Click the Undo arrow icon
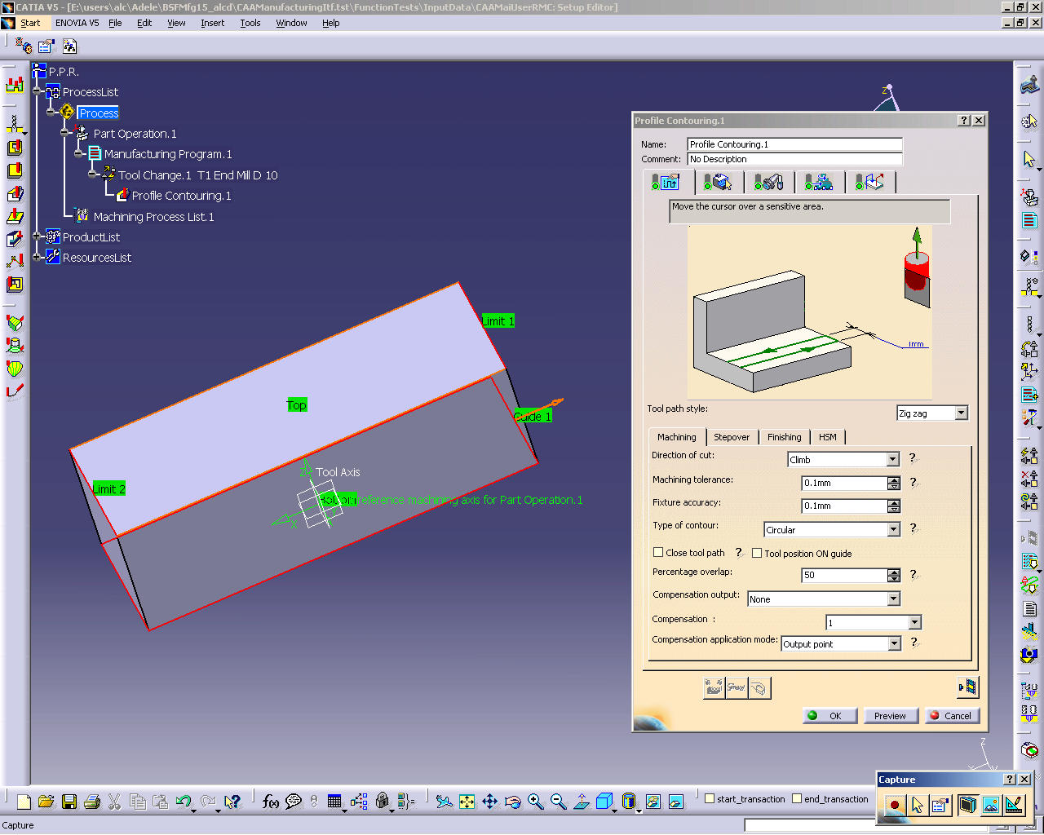The height and width of the screenshot is (835, 1044). pyautogui.click(x=183, y=802)
